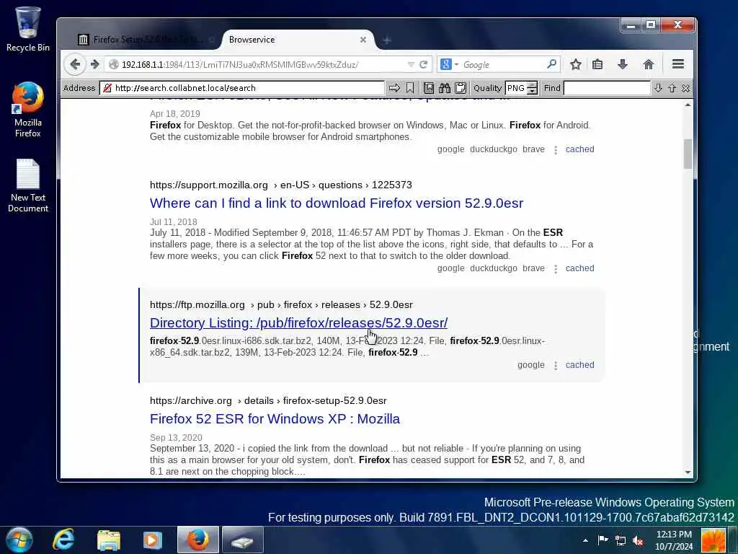Screen dimensions: 738x554
Task: Click 'duckduckgo' link under support.mozilla.org result
Action: point(493,268)
